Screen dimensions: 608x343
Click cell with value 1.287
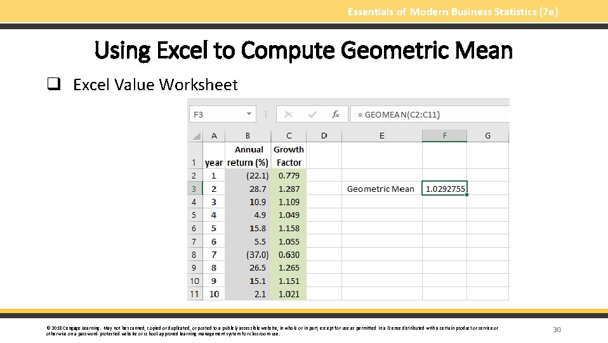(x=289, y=189)
